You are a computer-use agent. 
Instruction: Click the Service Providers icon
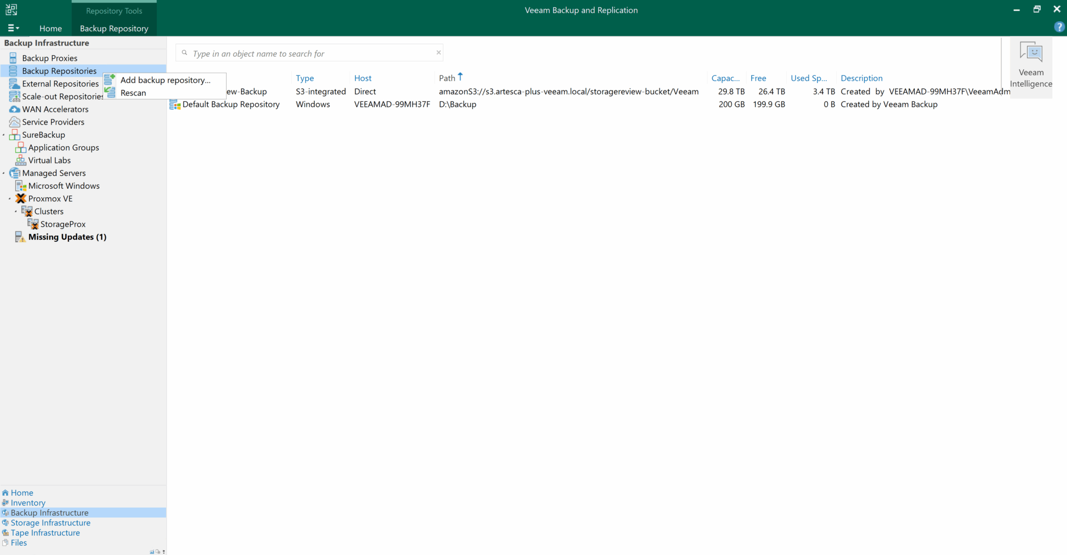click(15, 122)
